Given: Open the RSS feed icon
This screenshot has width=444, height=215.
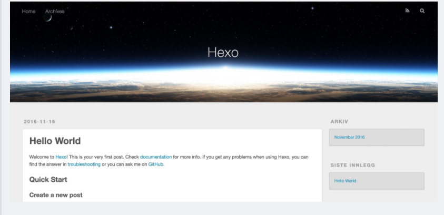Looking at the screenshot, I should [x=407, y=11].
